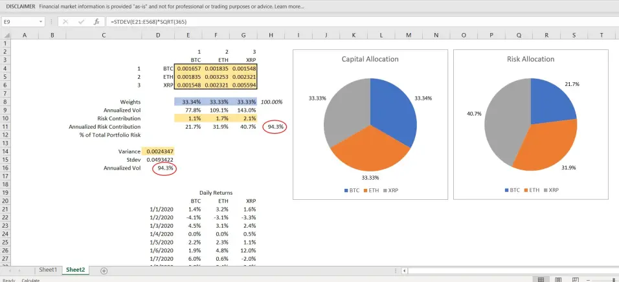Open the Name Box dropdown arrow
Screen dimensions: 619x282
[41, 22]
